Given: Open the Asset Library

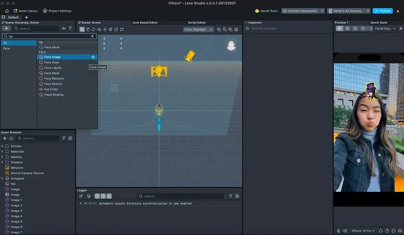Looking at the screenshot, I should [25, 11].
